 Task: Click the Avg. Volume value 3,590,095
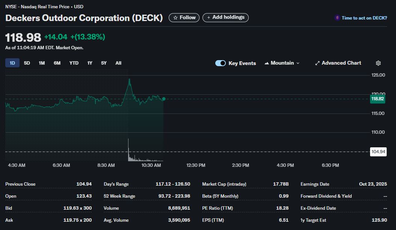(x=179, y=220)
